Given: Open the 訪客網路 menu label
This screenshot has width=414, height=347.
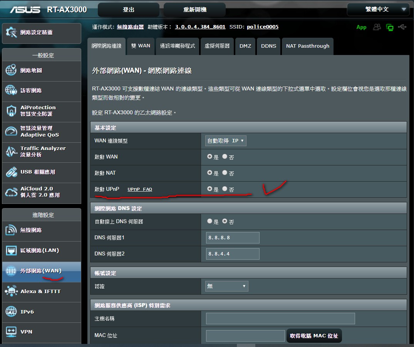Looking at the screenshot, I should pyautogui.click(x=31, y=90).
